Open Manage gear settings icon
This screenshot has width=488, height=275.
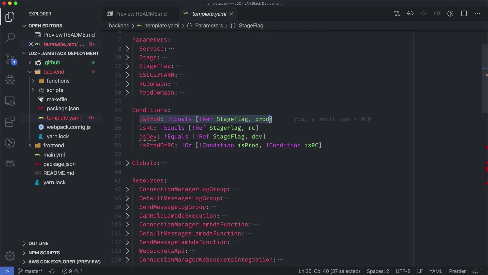pos(10,256)
